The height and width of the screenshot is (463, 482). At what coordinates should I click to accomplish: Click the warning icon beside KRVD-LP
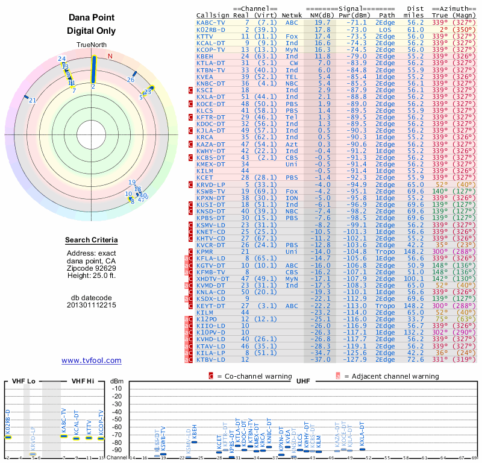190,184
